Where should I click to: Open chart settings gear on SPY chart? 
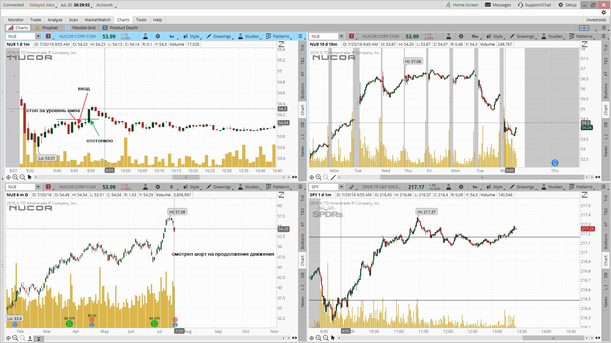click(x=461, y=187)
